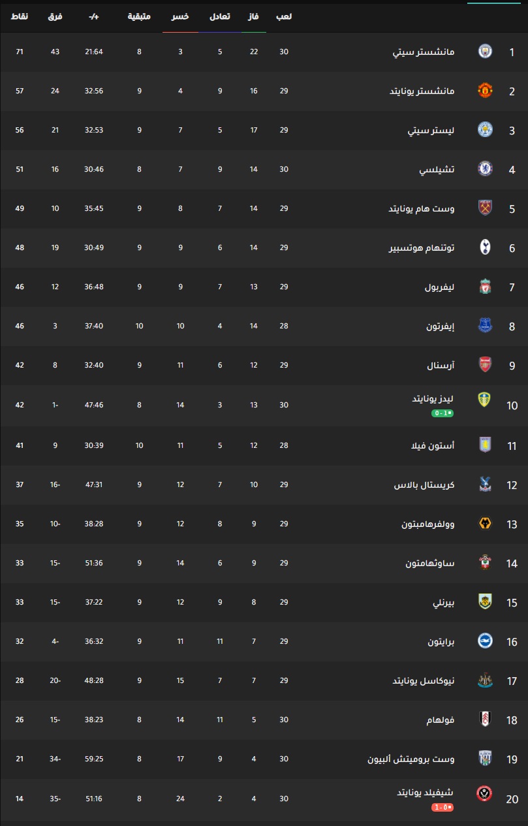Click the red 1-0 live score badge
Image resolution: width=528 pixels, height=826 pixels.
pyautogui.click(x=443, y=807)
